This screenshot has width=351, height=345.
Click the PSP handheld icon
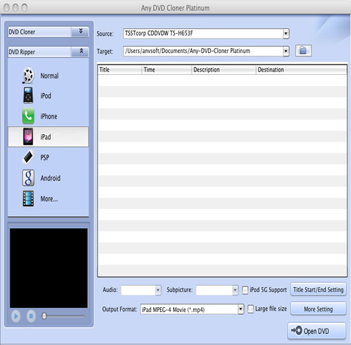pyautogui.click(x=28, y=157)
